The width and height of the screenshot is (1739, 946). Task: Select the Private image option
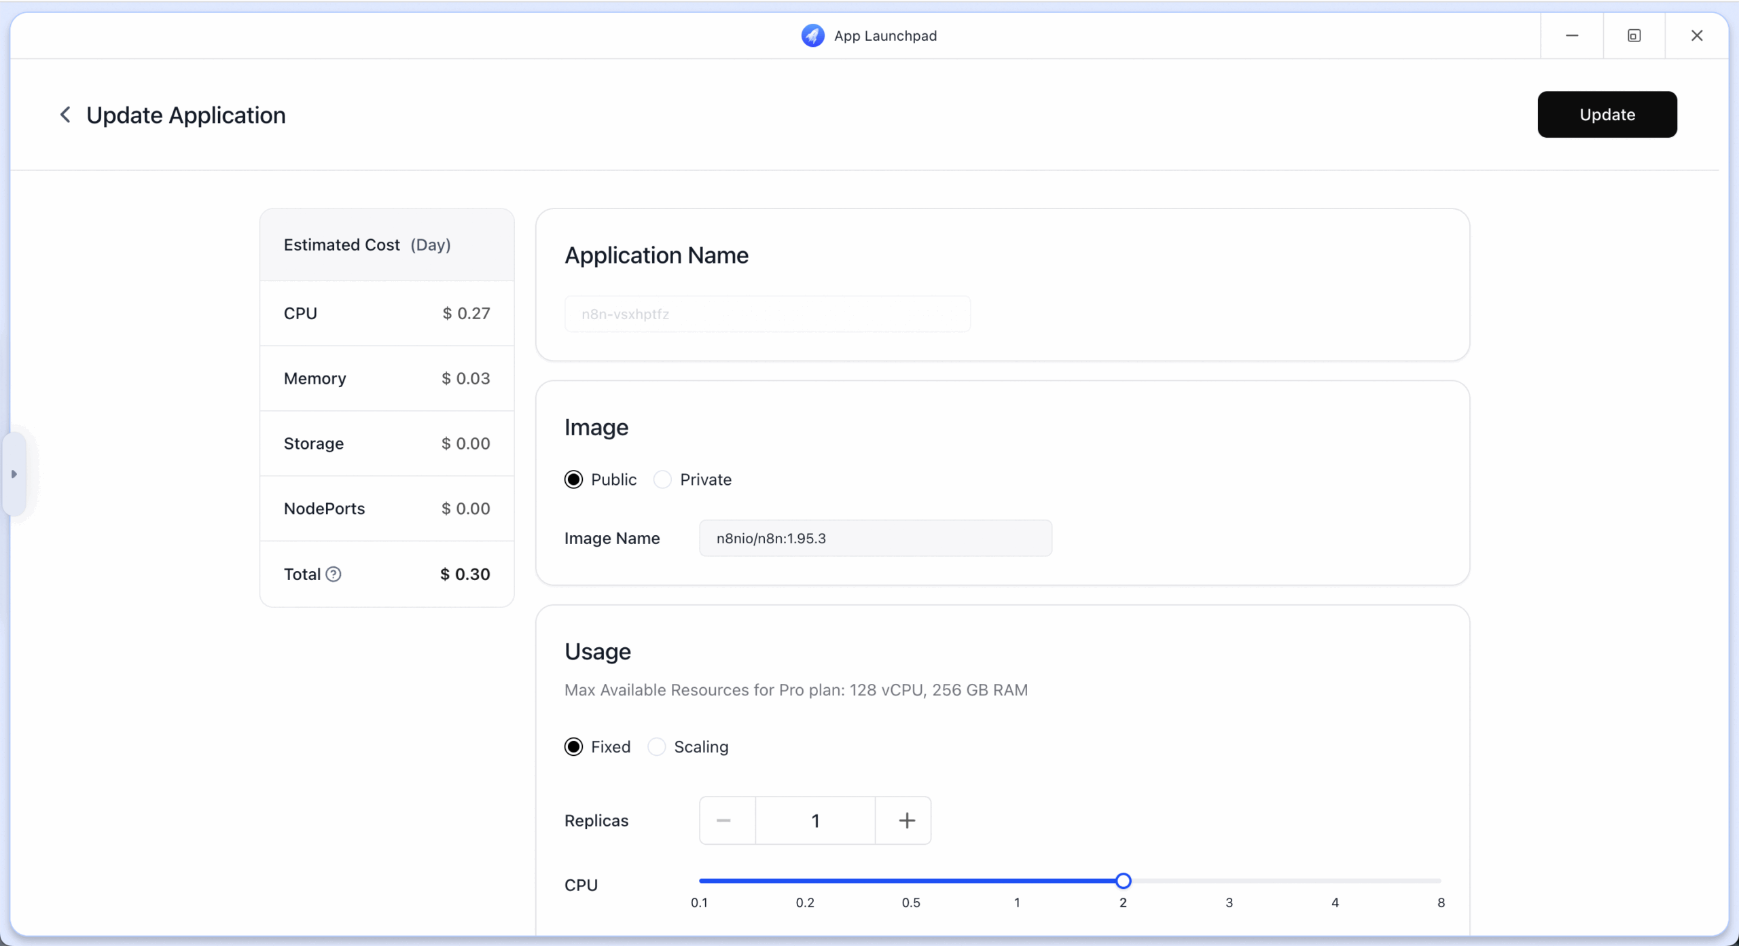(662, 479)
